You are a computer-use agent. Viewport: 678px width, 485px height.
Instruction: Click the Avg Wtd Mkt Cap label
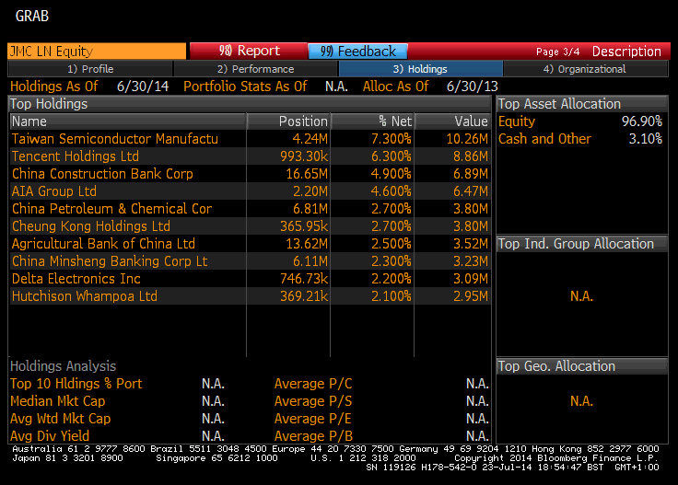click(x=61, y=419)
